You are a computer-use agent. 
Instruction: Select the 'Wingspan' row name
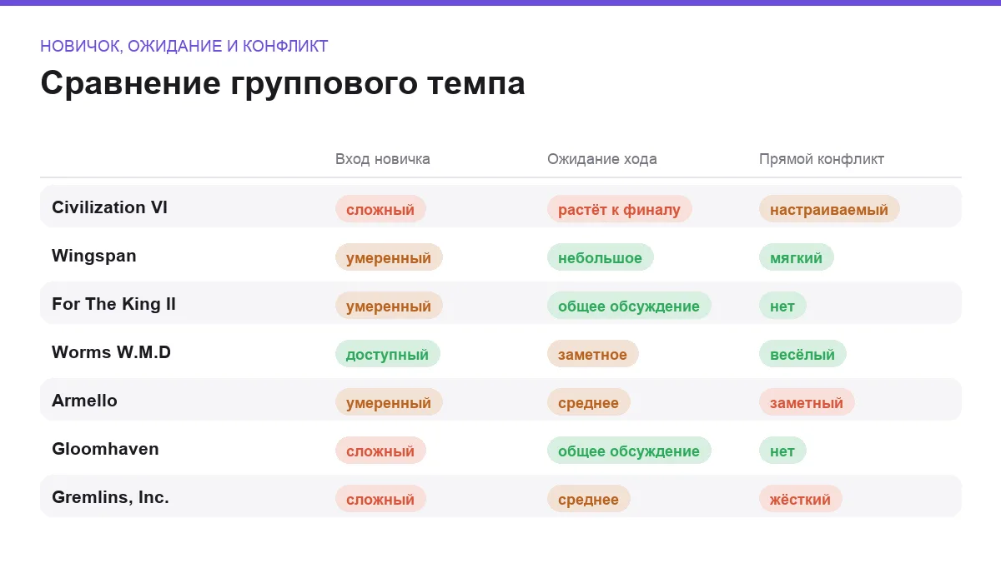(x=94, y=256)
